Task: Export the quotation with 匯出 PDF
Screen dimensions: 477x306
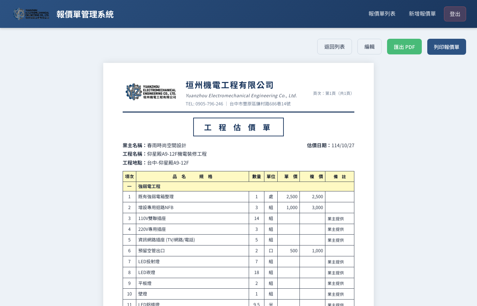Action: point(404,47)
